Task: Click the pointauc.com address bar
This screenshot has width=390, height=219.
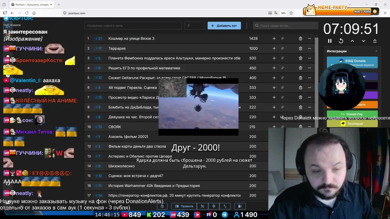Action: (x=164, y=13)
